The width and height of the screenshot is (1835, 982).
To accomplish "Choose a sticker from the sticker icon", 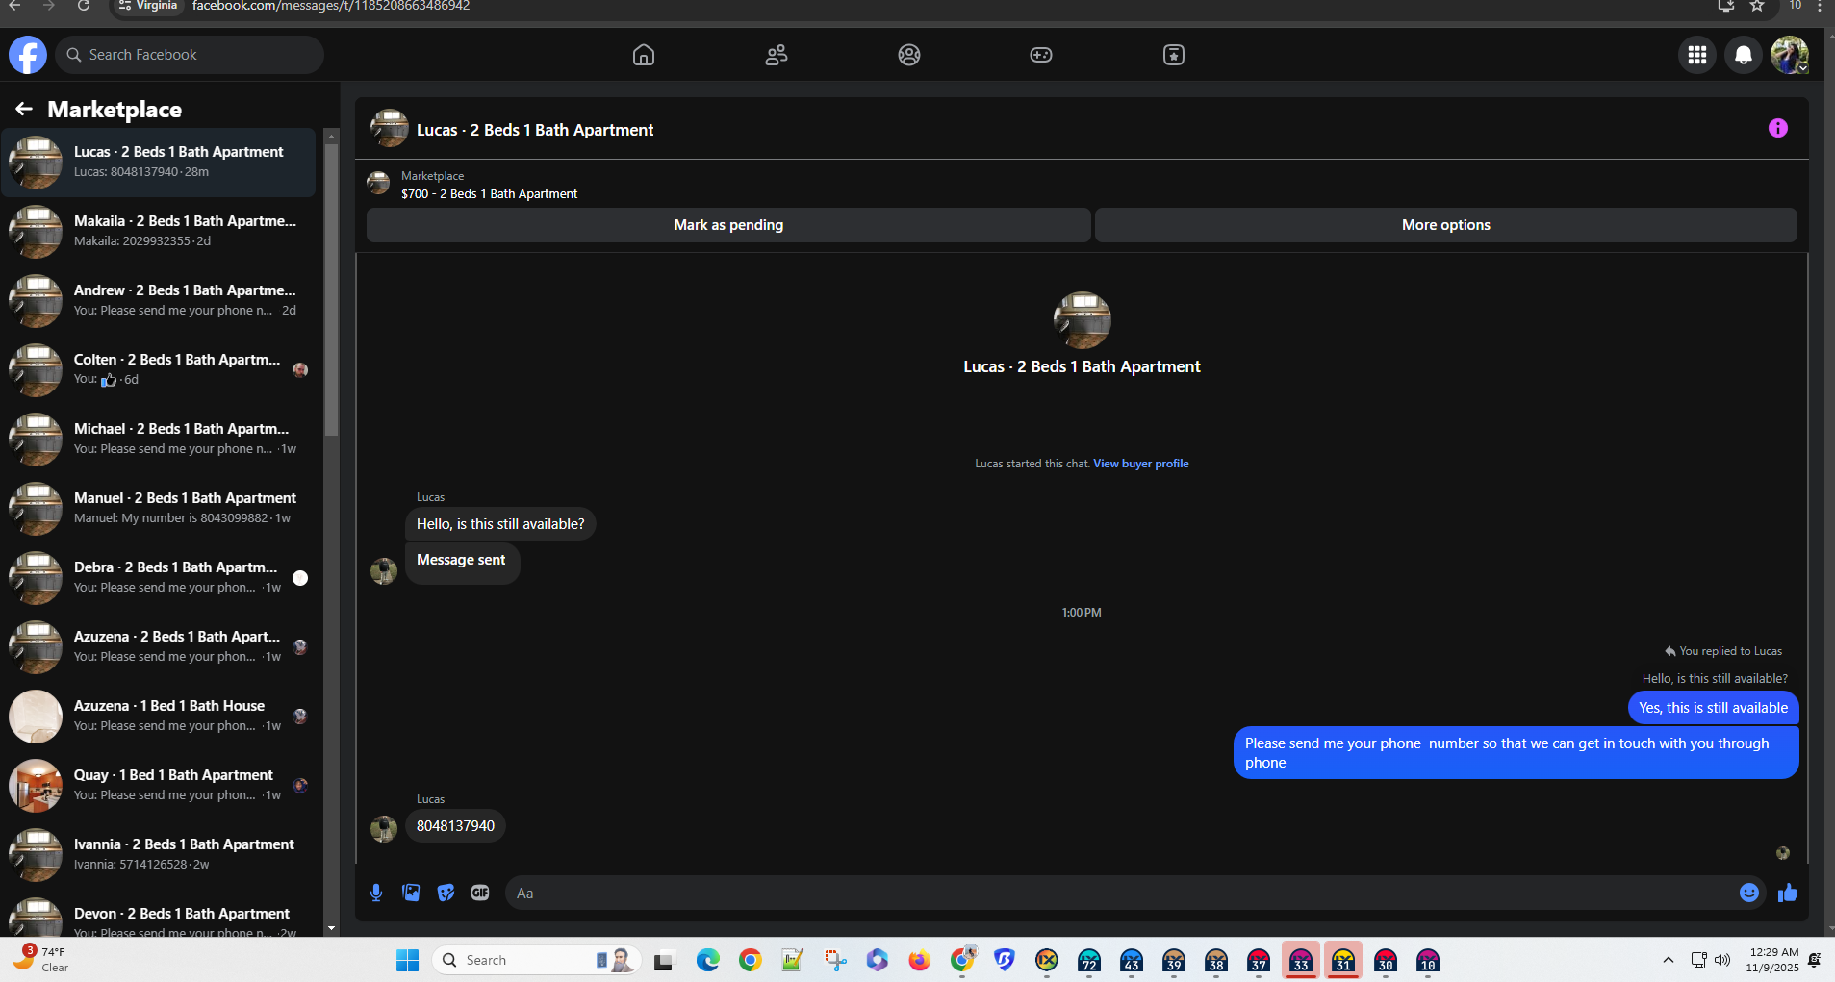I will [446, 893].
